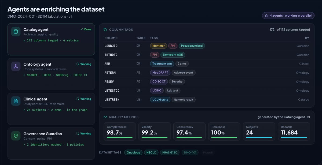Open the 4 agents working in parallel badge

click(x=288, y=16)
